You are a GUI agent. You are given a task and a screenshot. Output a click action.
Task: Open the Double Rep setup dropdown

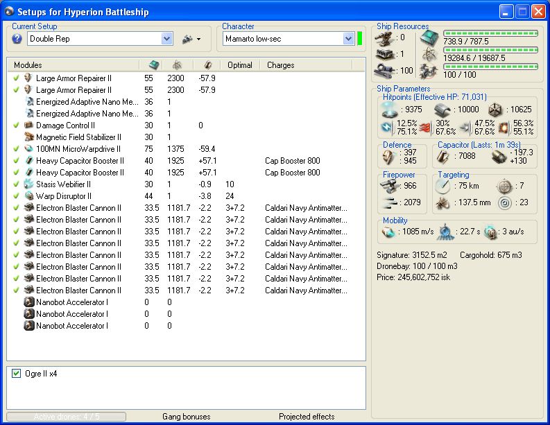166,39
